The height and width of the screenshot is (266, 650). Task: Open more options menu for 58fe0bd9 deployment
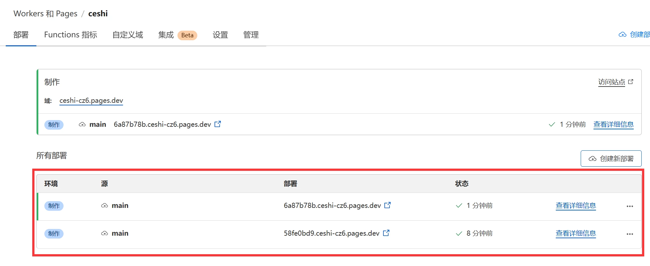630,234
